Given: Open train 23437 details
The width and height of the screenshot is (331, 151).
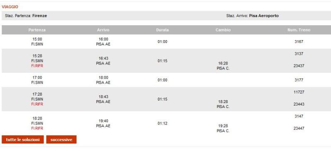Looking at the screenshot, I should pyautogui.click(x=299, y=66).
